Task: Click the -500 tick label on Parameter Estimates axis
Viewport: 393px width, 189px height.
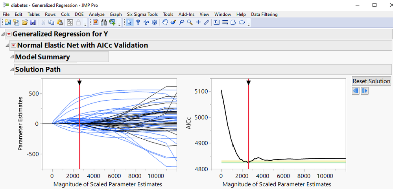Action: pyautogui.click(x=33, y=154)
